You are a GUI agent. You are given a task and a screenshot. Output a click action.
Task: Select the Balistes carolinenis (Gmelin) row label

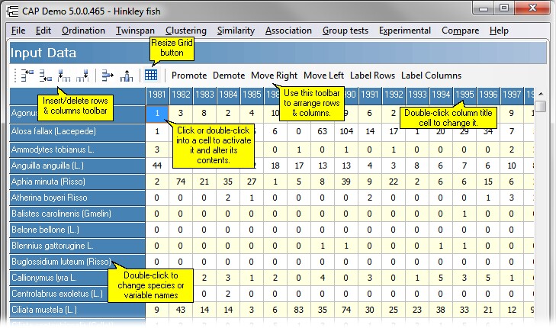(77, 214)
